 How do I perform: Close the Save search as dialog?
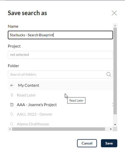[x=114, y=13]
